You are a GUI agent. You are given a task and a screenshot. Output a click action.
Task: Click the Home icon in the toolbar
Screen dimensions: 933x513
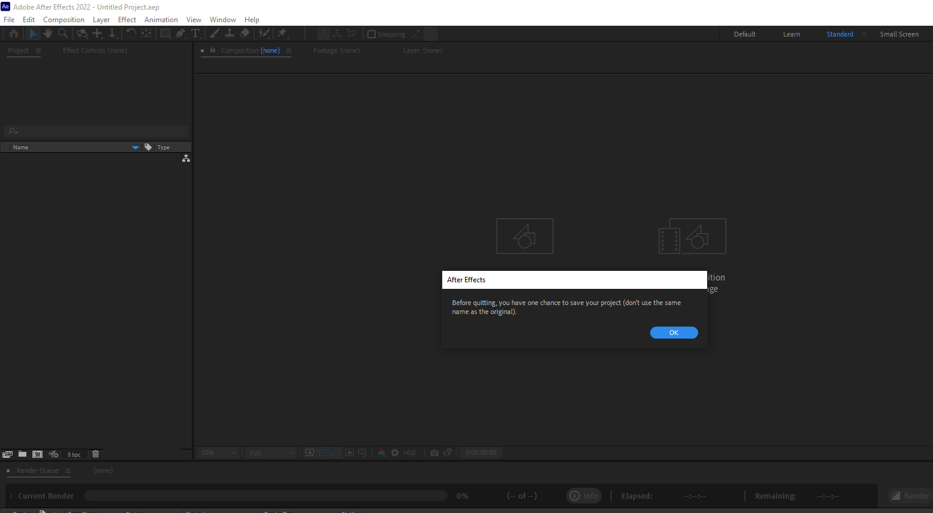coord(13,34)
